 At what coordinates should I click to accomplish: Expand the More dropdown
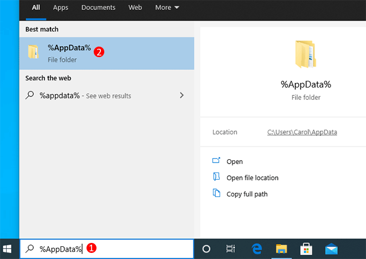click(x=167, y=7)
